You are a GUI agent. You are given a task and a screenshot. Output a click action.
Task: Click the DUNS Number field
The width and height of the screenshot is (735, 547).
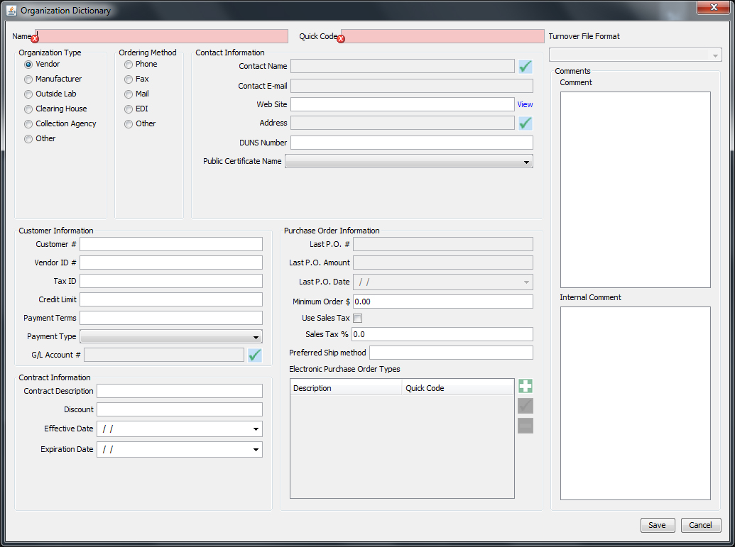pyautogui.click(x=412, y=143)
